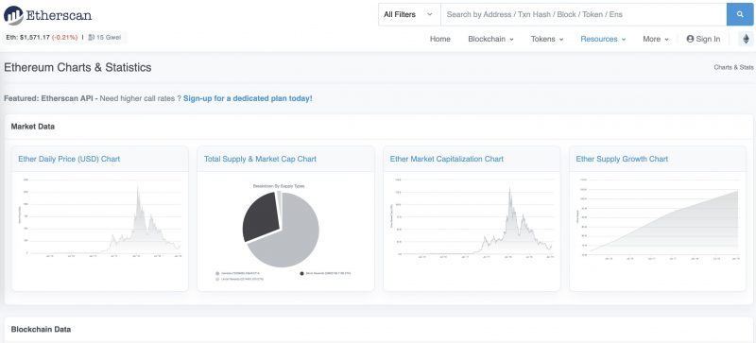
Task: Click the Ethereum diamond icon button
Action: coord(746,39)
